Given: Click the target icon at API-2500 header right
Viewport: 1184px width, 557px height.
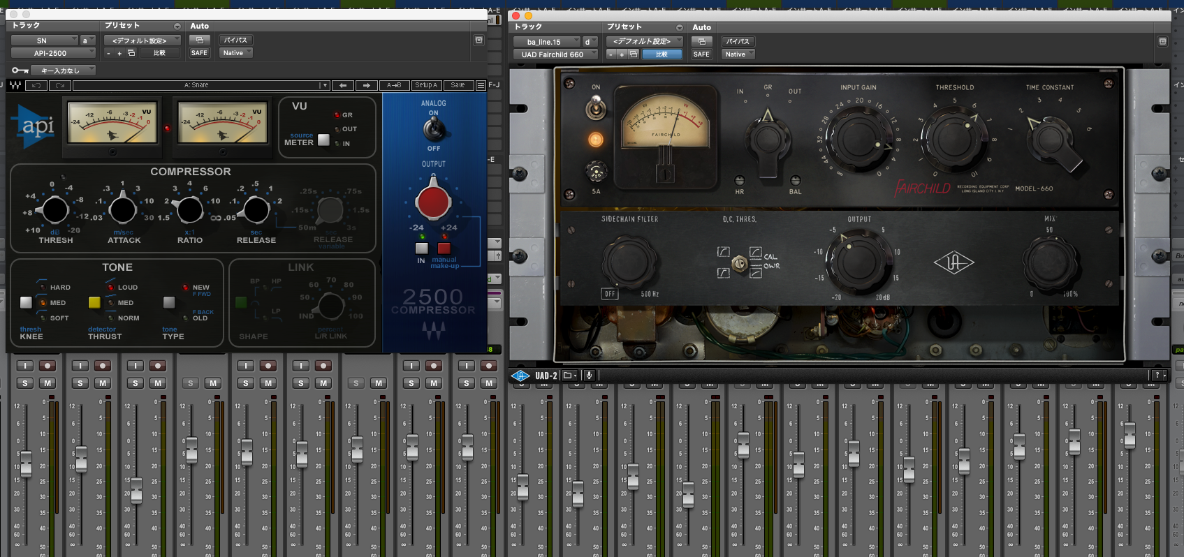Looking at the screenshot, I should tap(478, 40).
